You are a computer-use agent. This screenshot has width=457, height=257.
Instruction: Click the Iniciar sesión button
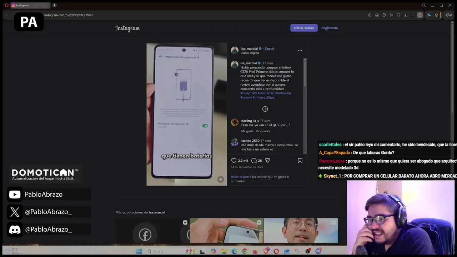click(x=304, y=28)
